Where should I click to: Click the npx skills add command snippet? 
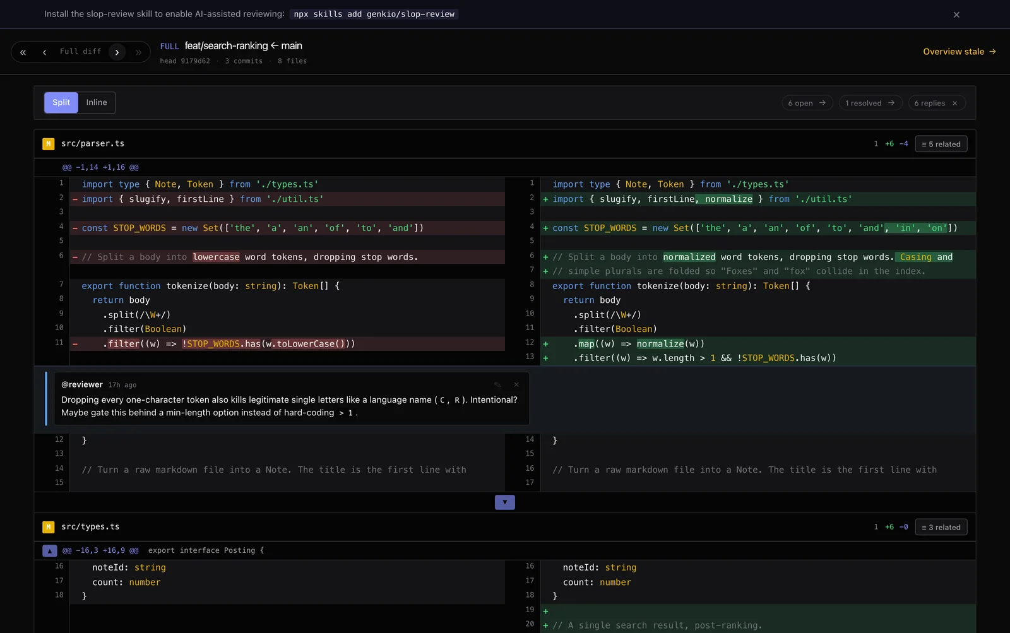[x=374, y=14]
